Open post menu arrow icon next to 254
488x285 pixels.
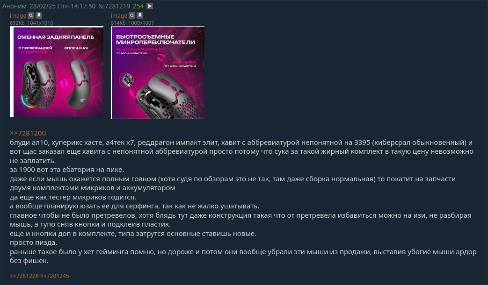[150, 6]
